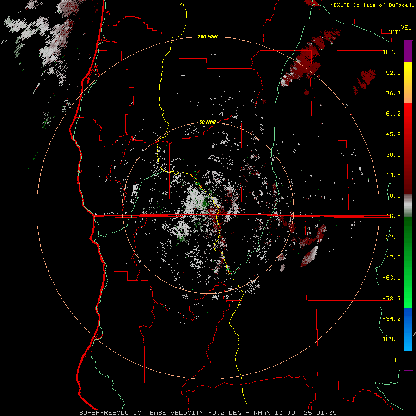Click the 76.7 velocity scale value
This screenshot has width=416, height=416.
tap(393, 93)
